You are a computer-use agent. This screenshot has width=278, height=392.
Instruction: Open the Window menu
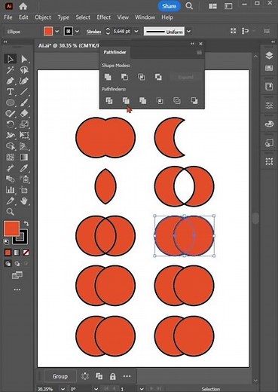[x=145, y=17]
